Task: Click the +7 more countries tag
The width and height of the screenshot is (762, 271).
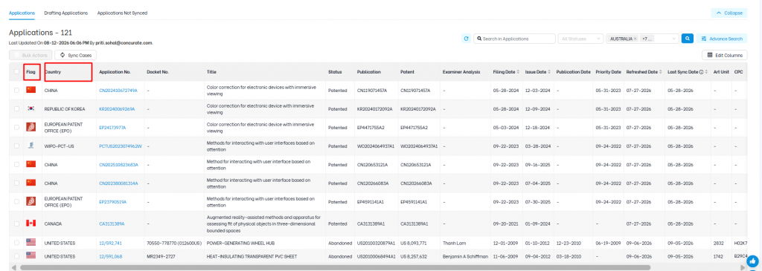Action: pyautogui.click(x=647, y=39)
